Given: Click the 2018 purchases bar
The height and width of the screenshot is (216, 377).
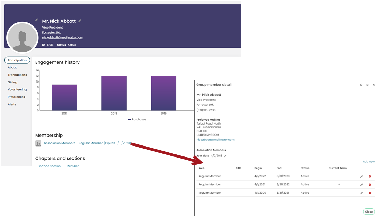Looking at the screenshot, I should point(114,93).
